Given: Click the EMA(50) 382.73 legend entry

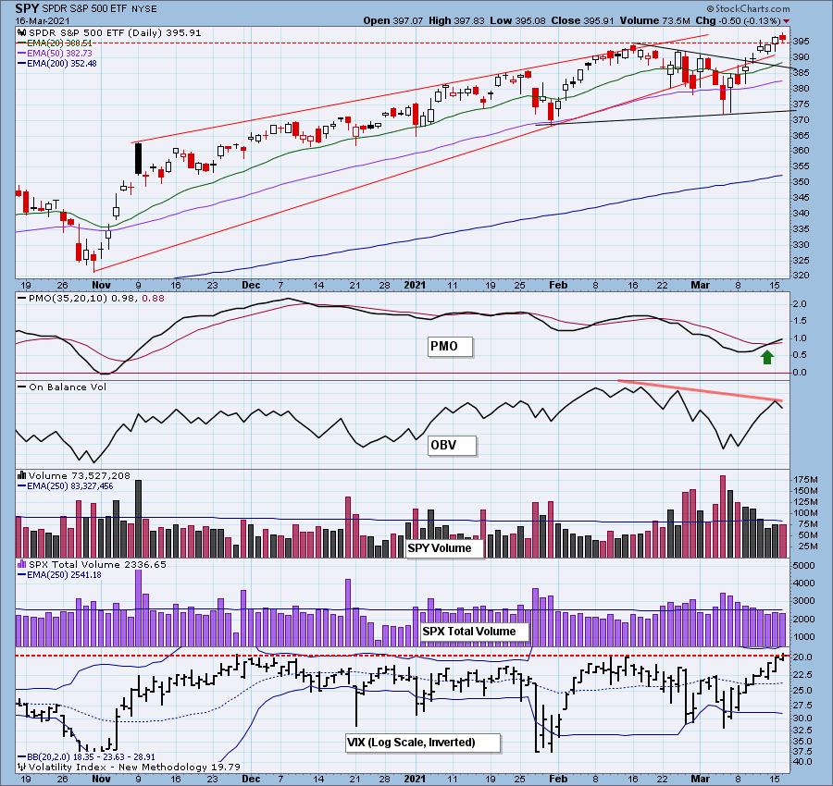Looking at the screenshot, I should (56, 54).
